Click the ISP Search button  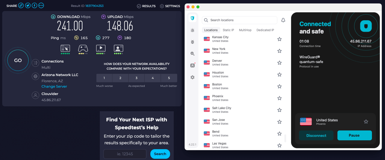(x=160, y=154)
